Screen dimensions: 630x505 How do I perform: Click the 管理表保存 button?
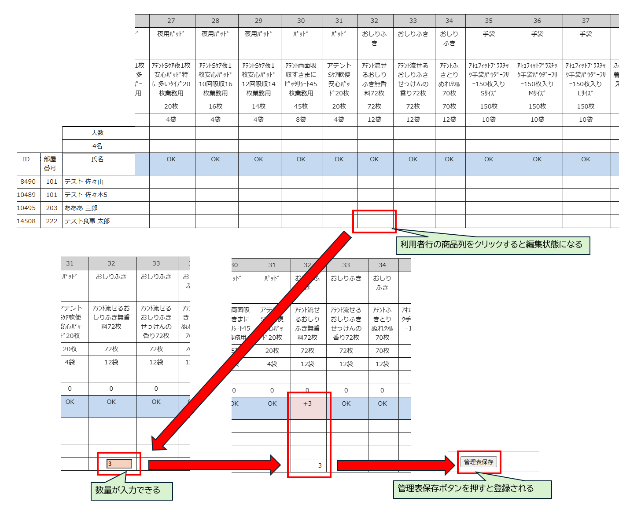click(479, 462)
